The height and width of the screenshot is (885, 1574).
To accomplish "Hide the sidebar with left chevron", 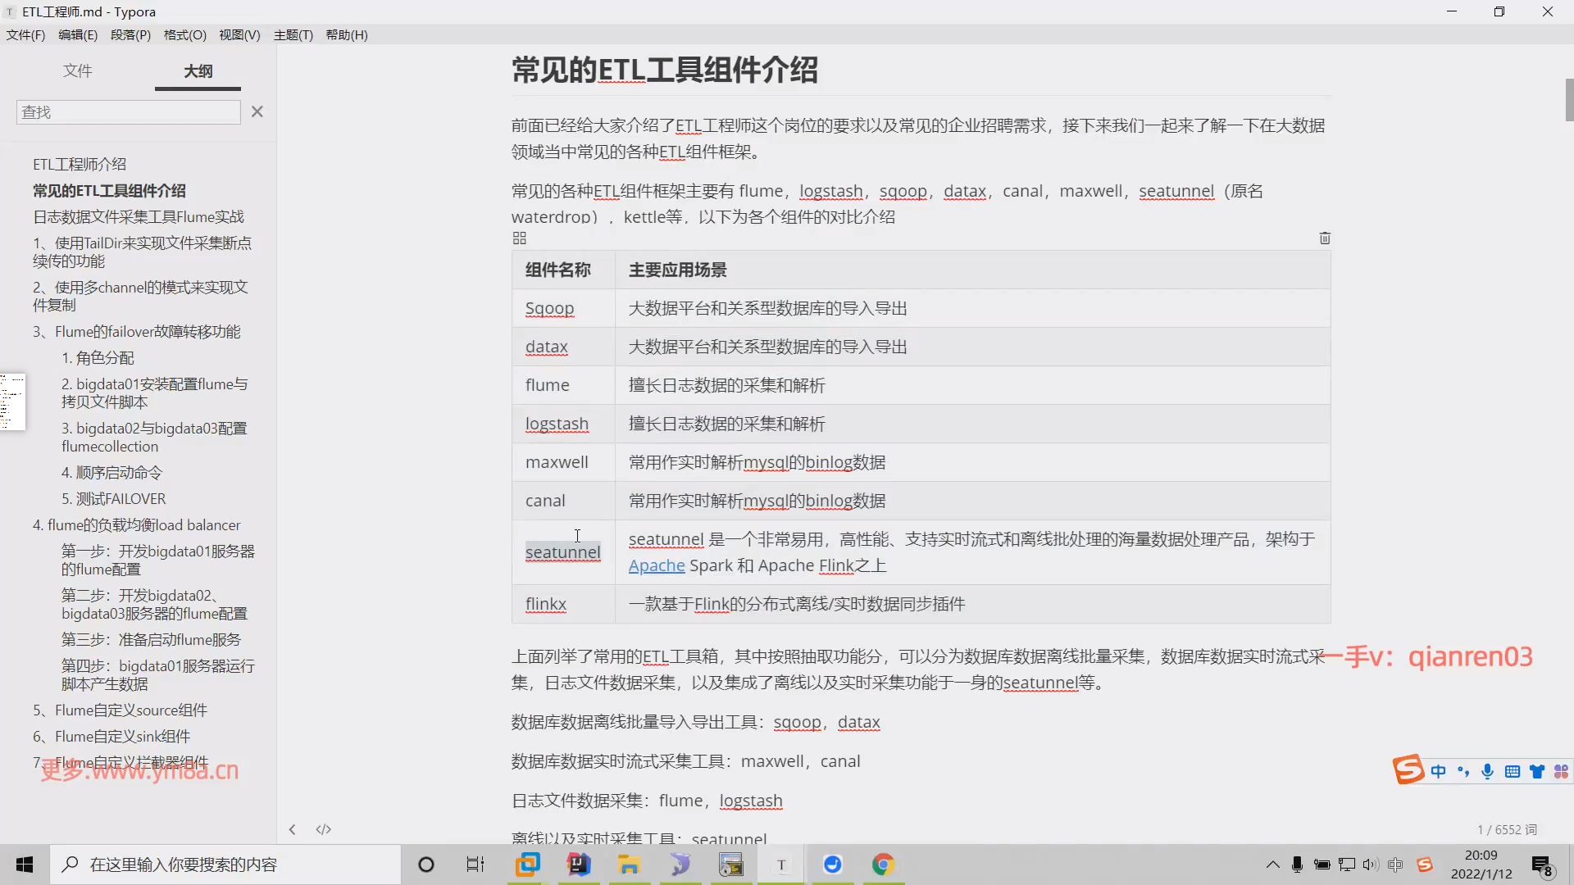I will [x=293, y=829].
